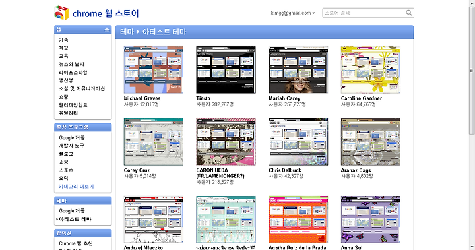Open Michael Graves theme thumbnail
The width and height of the screenshot is (475, 250).
pos(154,70)
